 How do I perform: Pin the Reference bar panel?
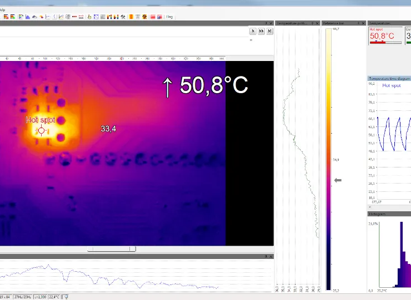click(357, 23)
